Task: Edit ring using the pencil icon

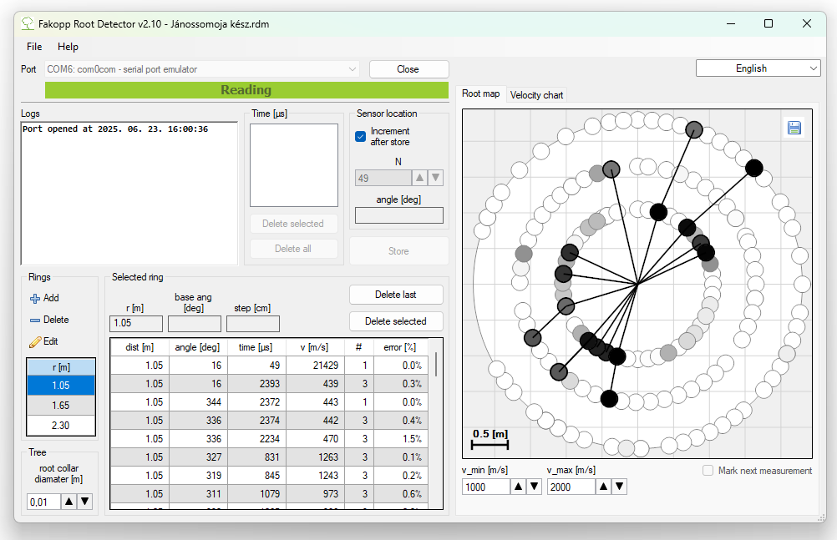Action: pyautogui.click(x=35, y=341)
